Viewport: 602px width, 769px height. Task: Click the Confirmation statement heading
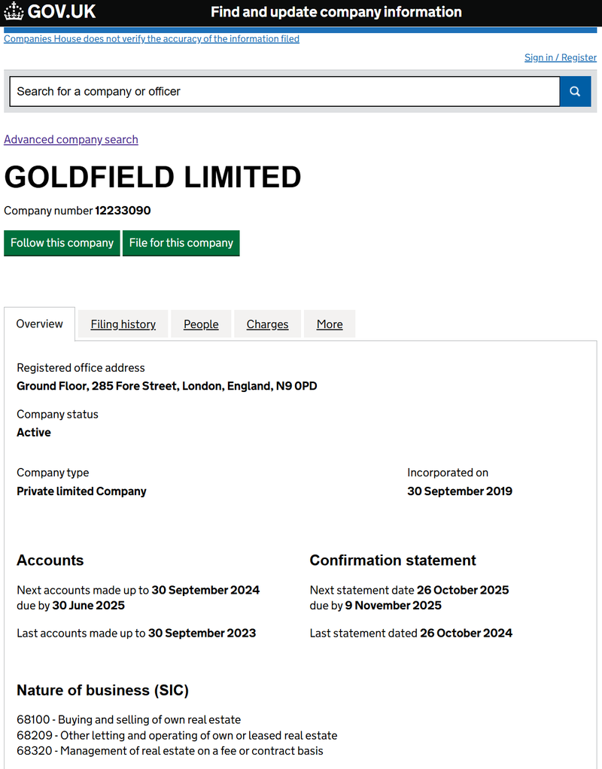(x=393, y=560)
